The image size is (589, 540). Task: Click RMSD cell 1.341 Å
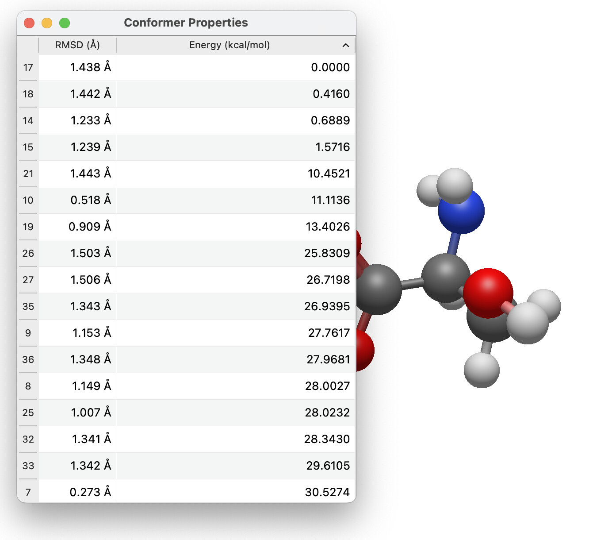77,439
